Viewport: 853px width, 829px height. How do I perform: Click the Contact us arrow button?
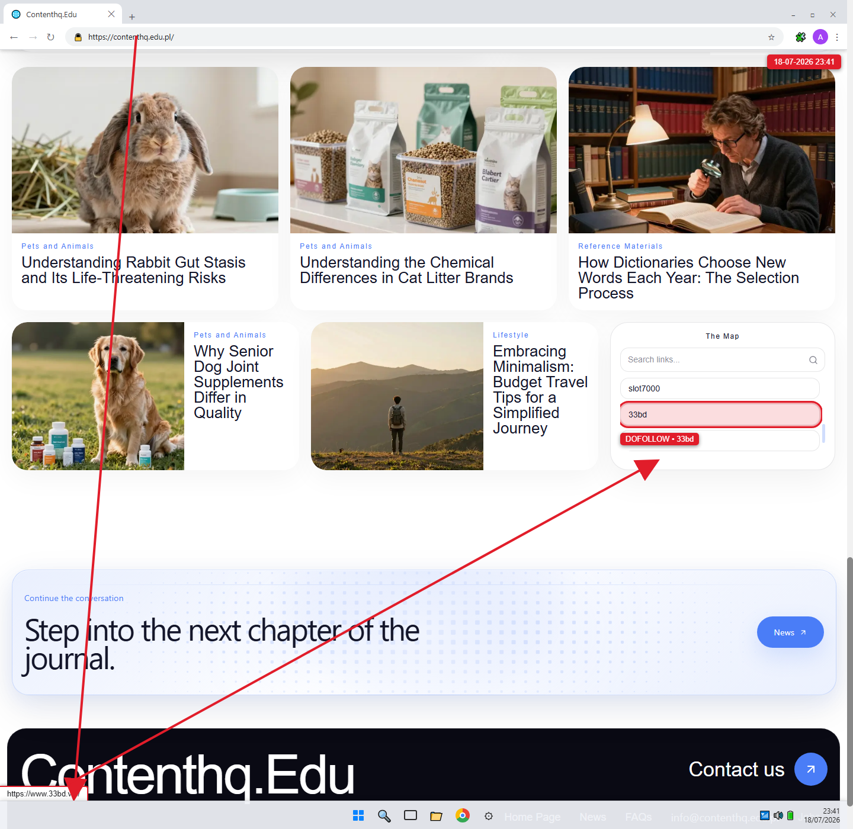(x=811, y=769)
